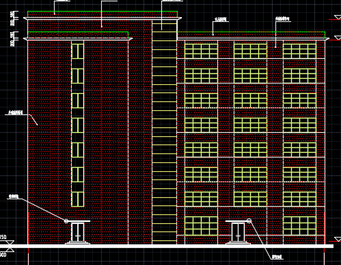Select the ground-floor left large window of right wing
This screenshot has height=265, width=341.
[x=201, y=226]
